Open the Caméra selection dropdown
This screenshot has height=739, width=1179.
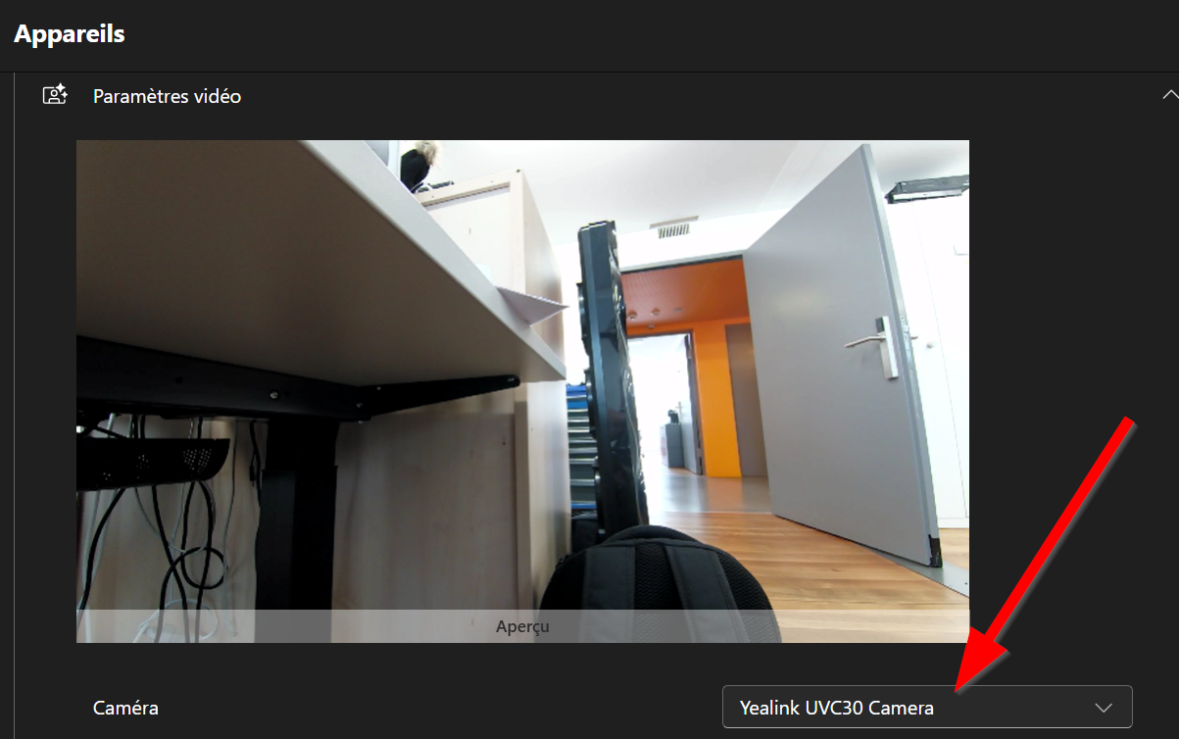point(926,707)
